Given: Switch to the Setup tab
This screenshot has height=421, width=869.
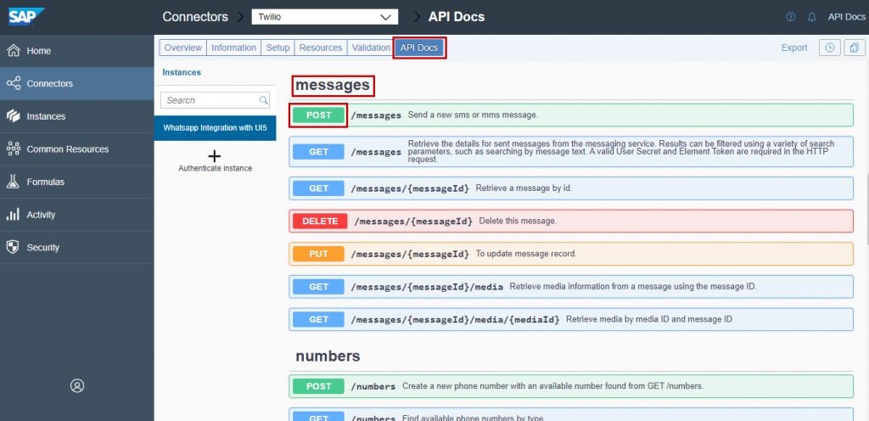Looking at the screenshot, I should coord(278,48).
